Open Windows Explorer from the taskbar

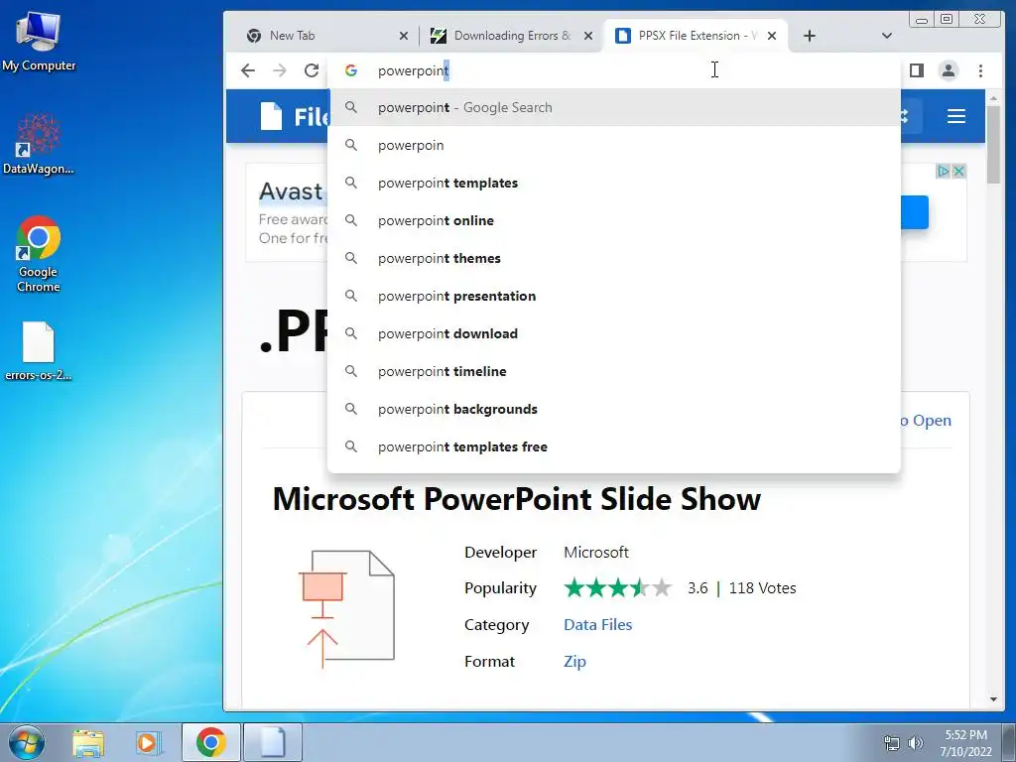point(88,742)
